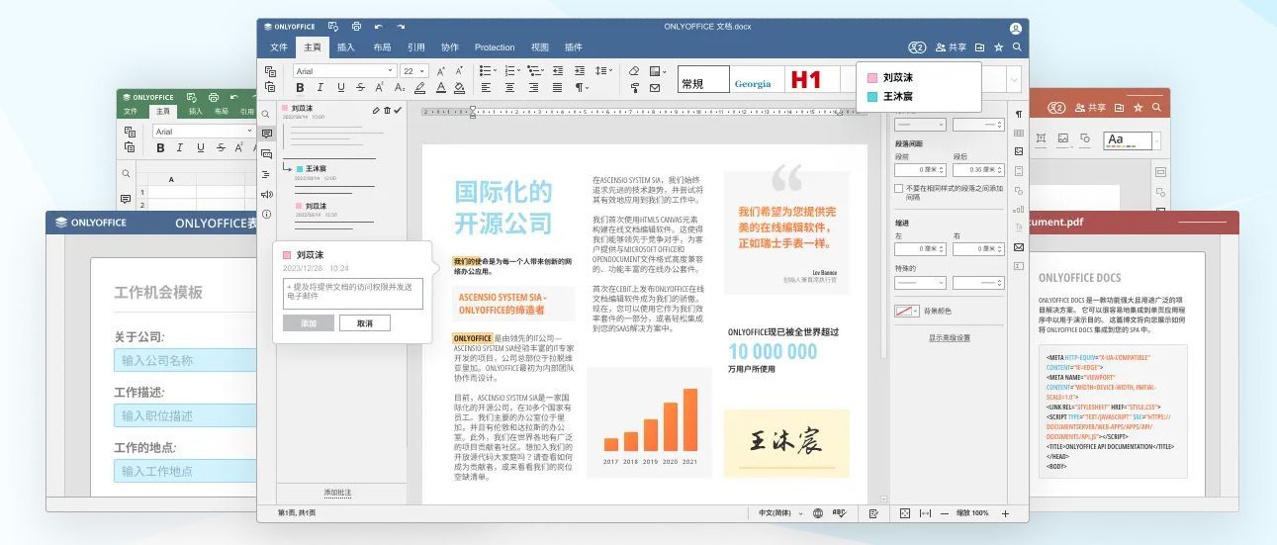The width and height of the screenshot is (1277, 545).
Task: Open the Protection tab
Action: [495, 47]
